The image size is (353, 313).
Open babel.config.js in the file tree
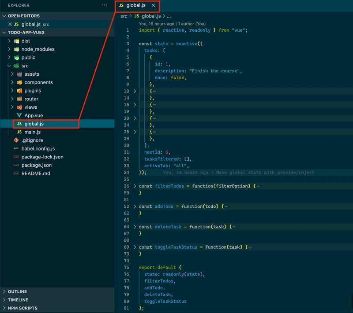57,148
